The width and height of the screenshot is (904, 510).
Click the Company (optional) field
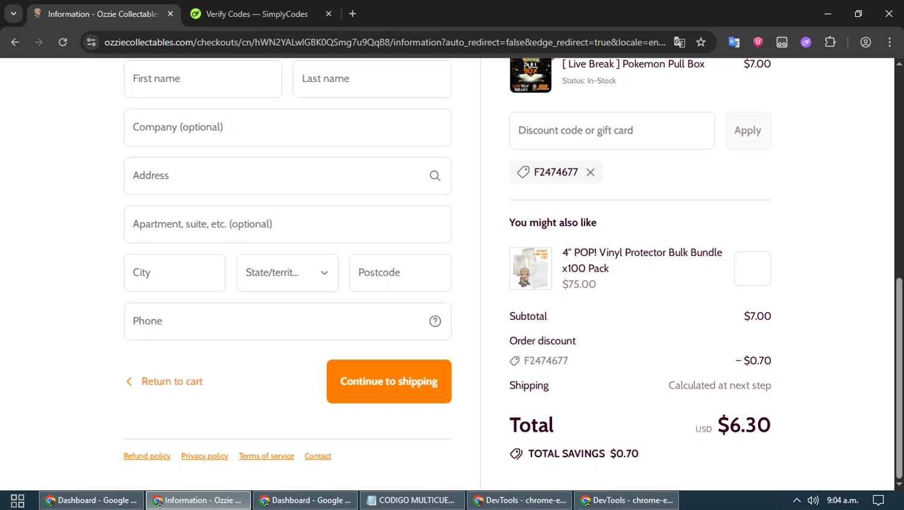pos(287,128)
